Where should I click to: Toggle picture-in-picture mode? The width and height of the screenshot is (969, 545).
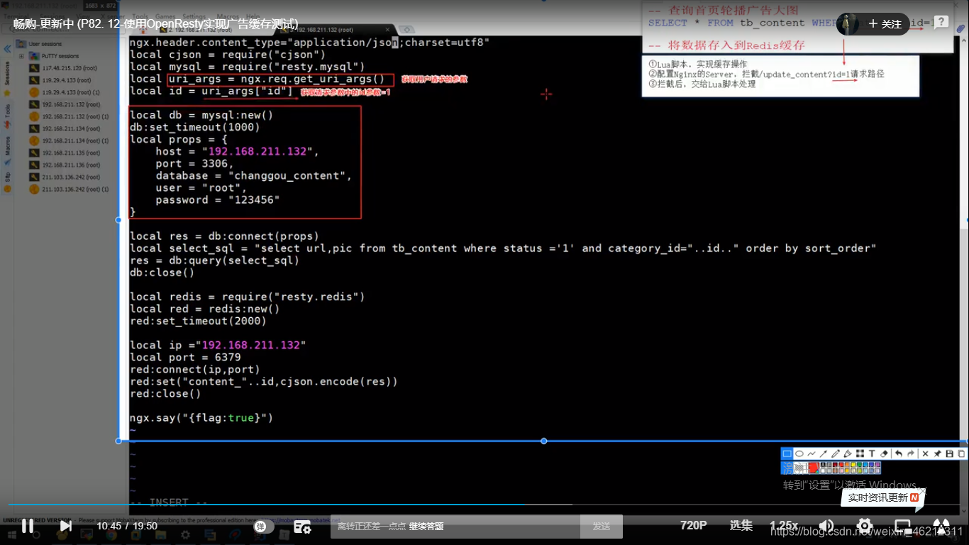(902, 526)
